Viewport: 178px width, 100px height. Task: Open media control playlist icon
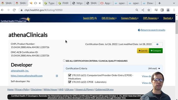coord(156,10)
